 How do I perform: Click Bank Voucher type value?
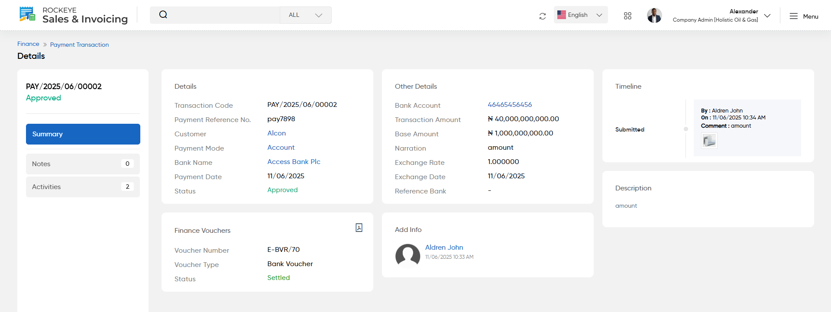point(290,264)
